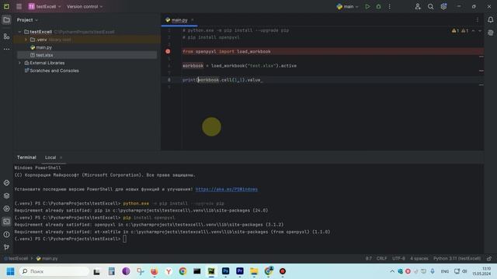Viewport: 497px width, 279px height.
Task: Open the Git tool window icon
Action: tap(6, 247)
